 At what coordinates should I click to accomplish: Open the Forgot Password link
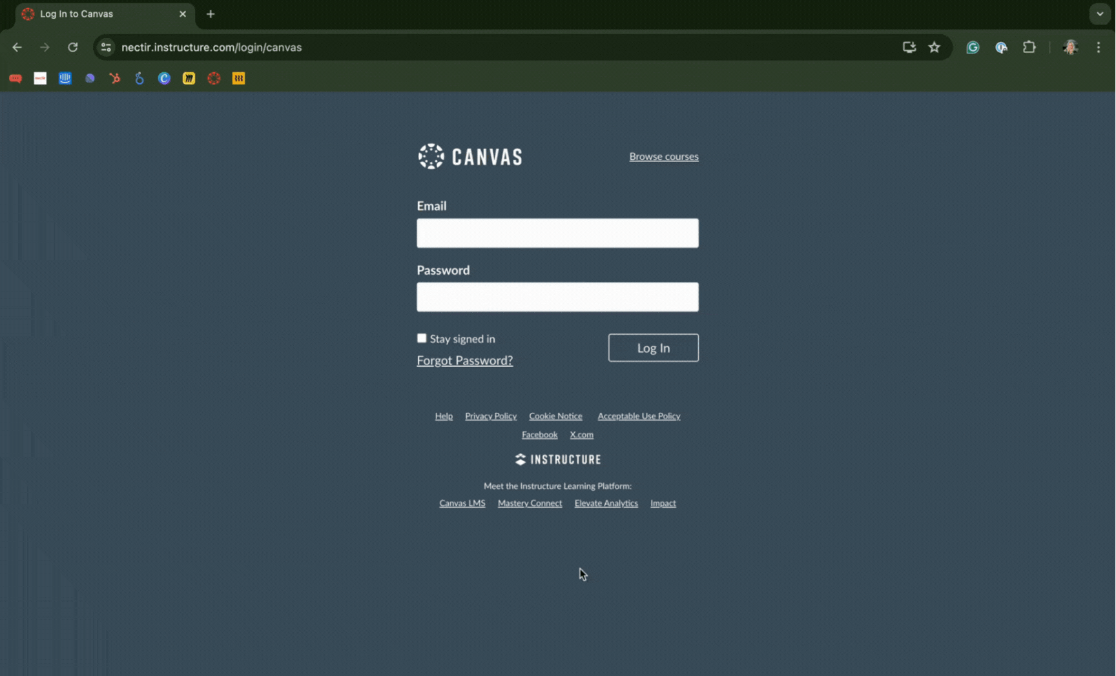464,360
